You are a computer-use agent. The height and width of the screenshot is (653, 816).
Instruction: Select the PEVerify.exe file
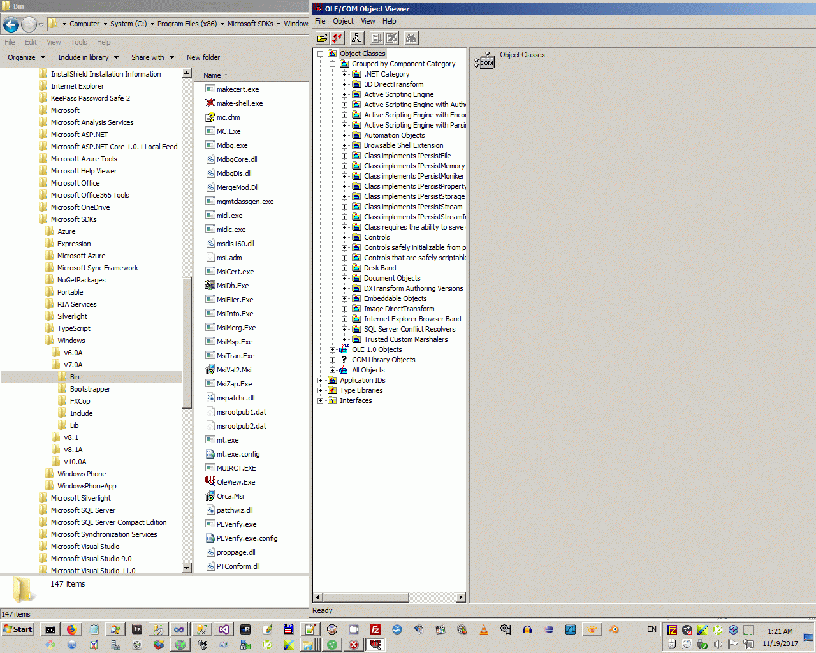pos(237,524)
